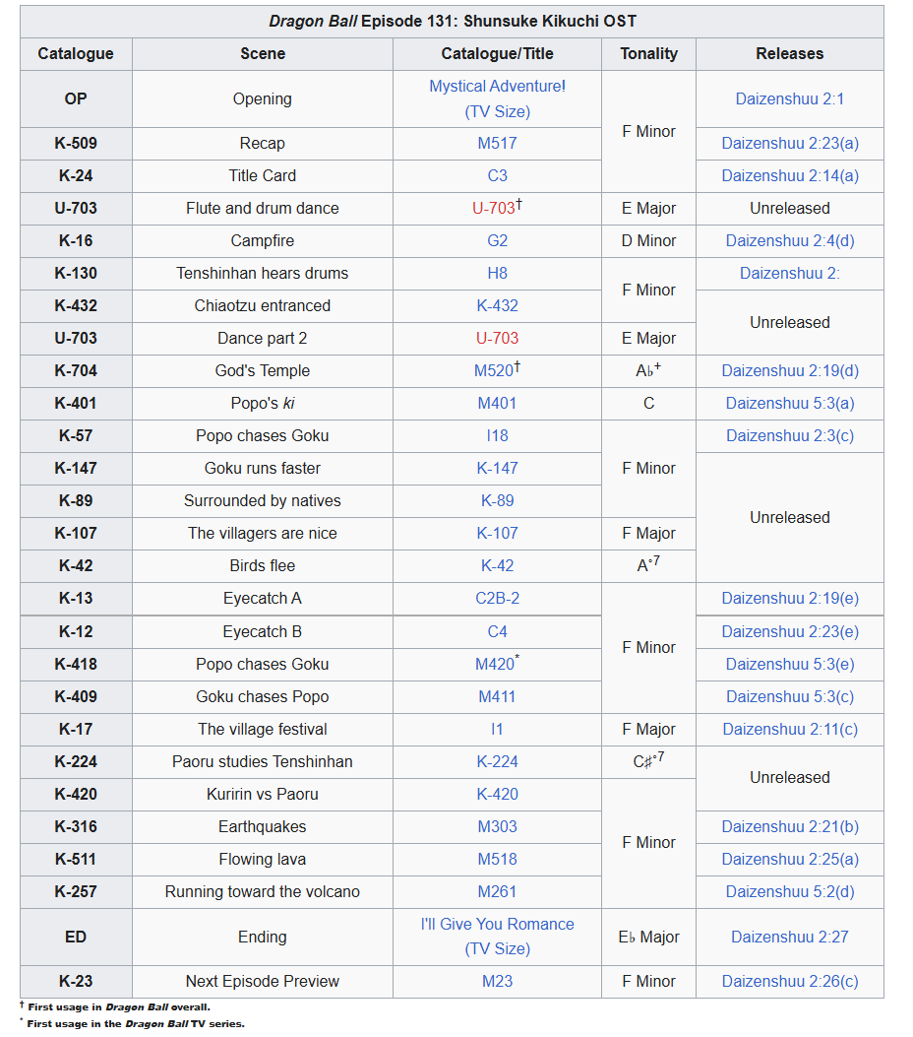Open the K-107 title link
The image size is (913, 1037).
point(497,533)
